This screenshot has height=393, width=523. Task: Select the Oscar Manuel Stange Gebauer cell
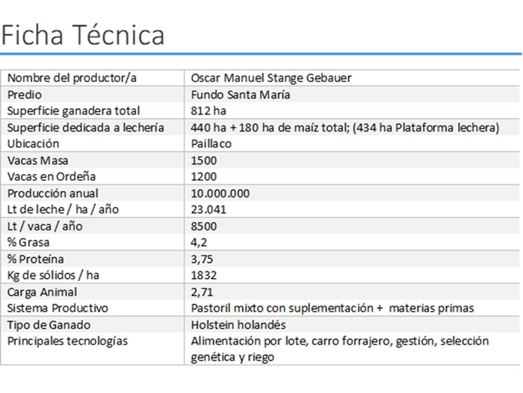click(x=271, y=78)
